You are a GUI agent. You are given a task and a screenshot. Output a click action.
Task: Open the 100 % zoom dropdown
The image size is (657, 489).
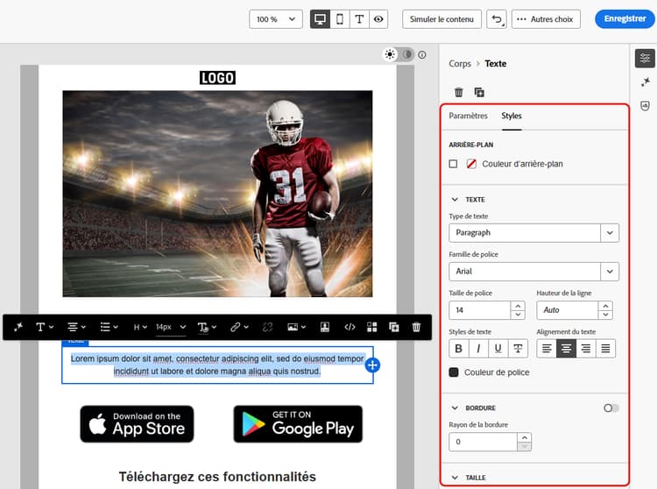[276, 19]
